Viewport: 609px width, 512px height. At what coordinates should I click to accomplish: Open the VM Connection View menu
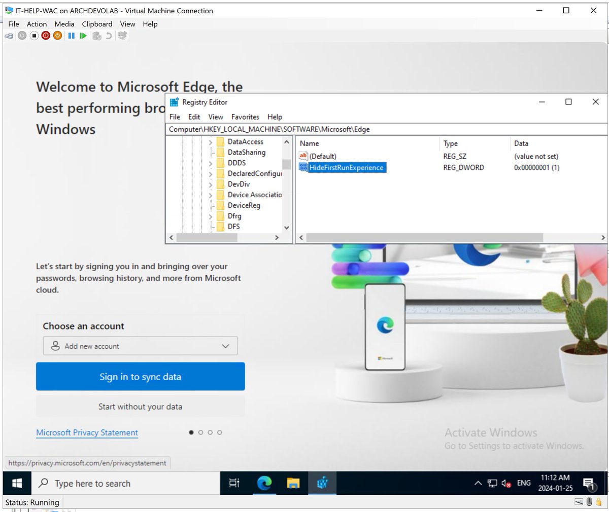(127, 24)
